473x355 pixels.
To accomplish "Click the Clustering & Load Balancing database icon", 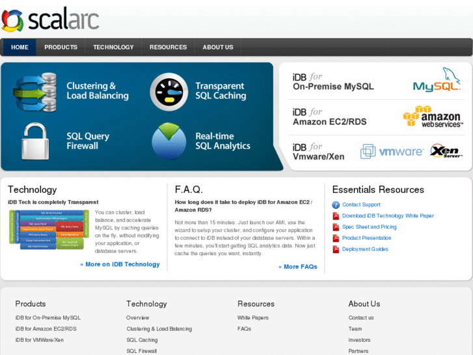I will pos(35,92).
